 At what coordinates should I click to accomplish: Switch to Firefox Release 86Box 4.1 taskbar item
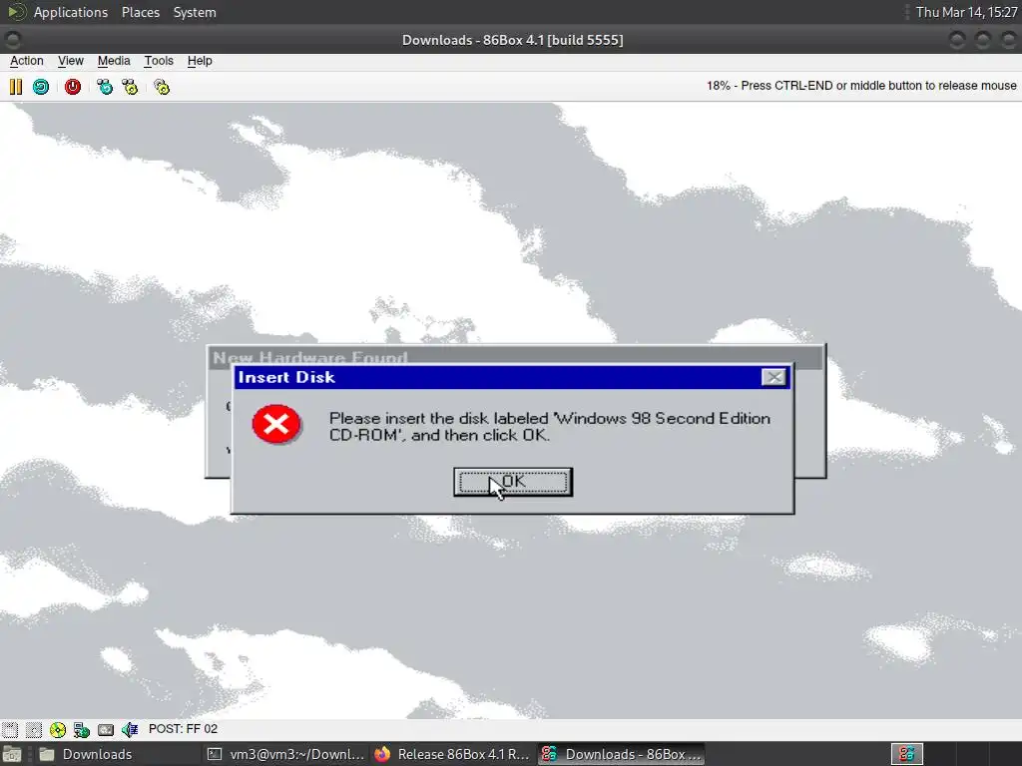(x=452, y=754)
